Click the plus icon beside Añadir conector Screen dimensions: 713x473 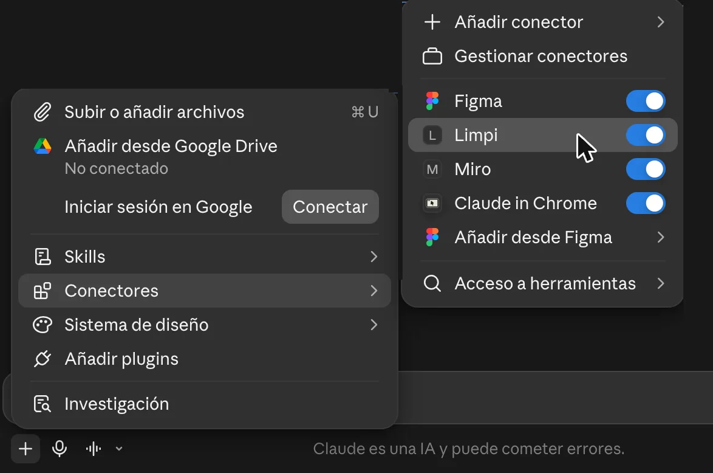pyautogui.click(x=432, y=22)
